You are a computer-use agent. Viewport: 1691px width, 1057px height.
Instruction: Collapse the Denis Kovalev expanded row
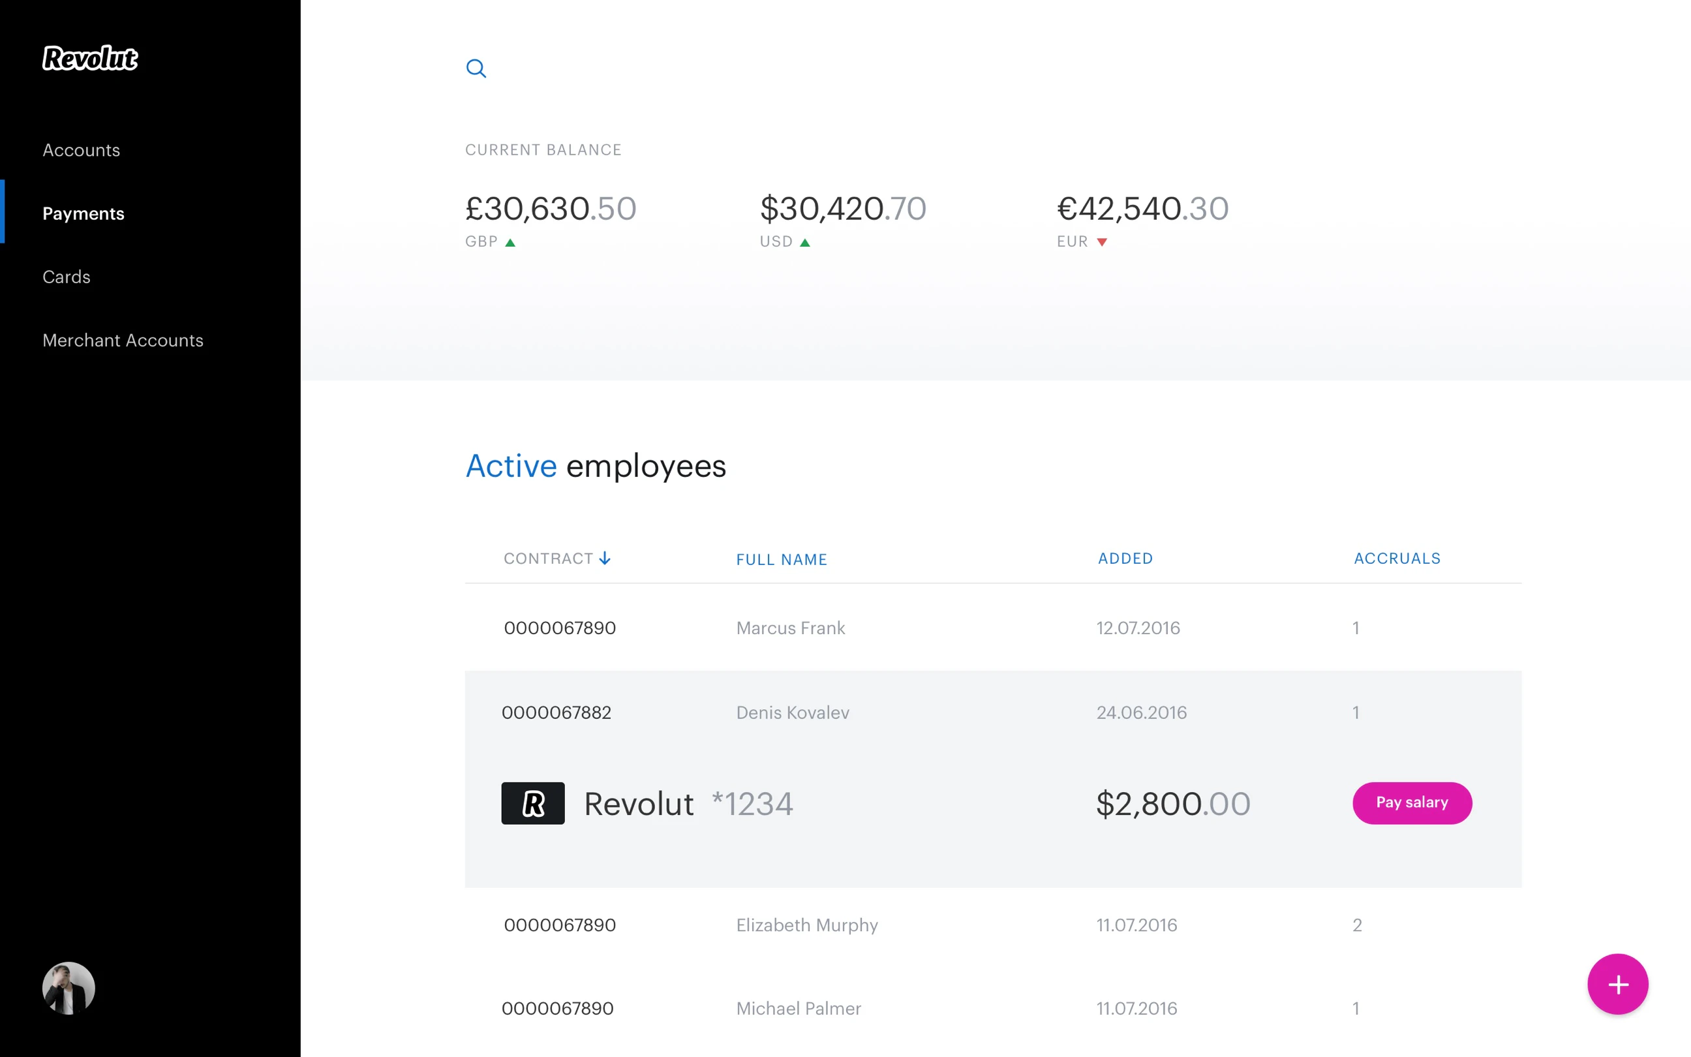pyautogui.click(x=793, y=712)
